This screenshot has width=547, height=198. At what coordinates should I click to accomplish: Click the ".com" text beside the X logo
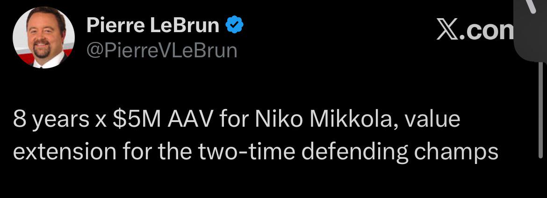click(x=490, y=30)
